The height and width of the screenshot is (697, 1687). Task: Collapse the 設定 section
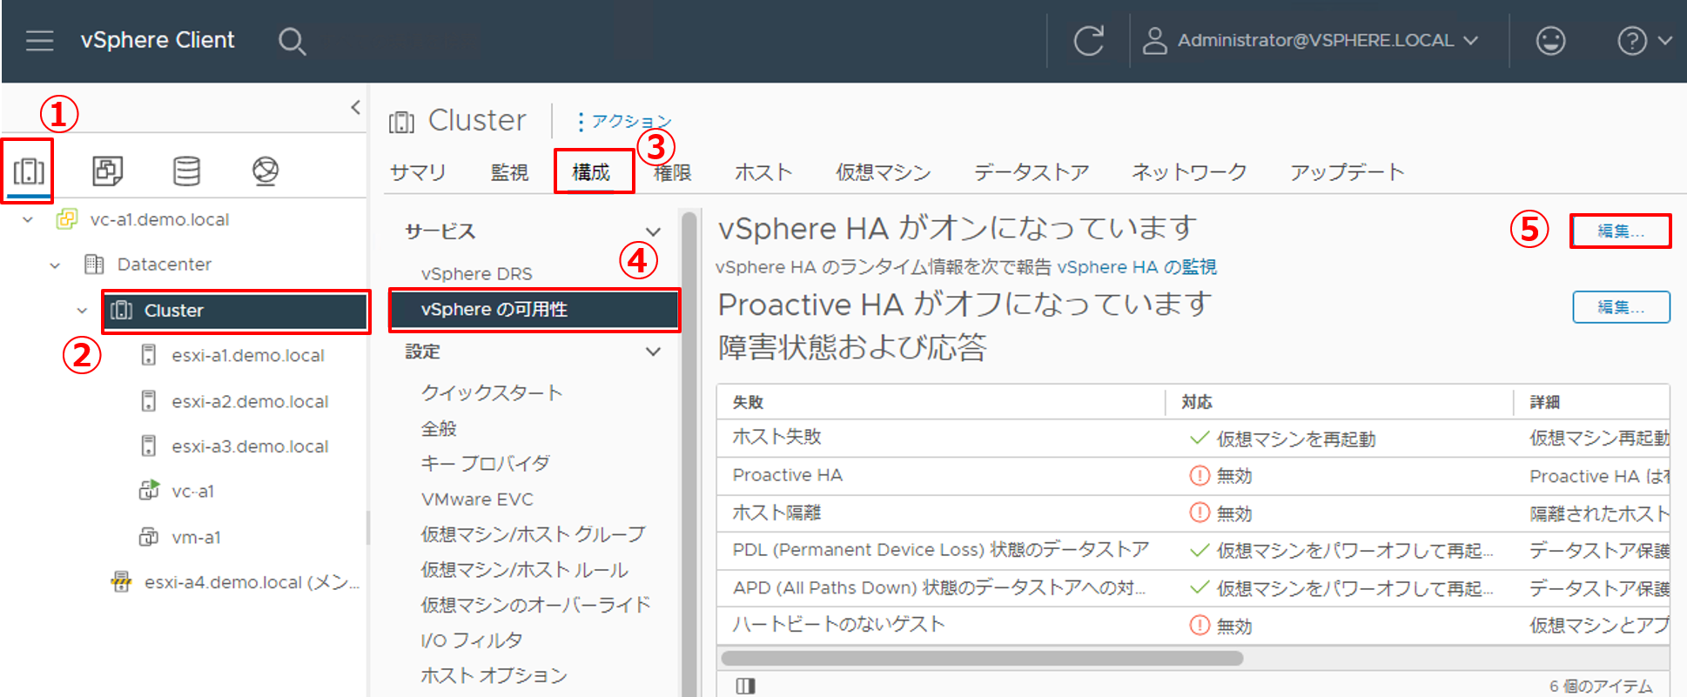(x=653, y=352)
